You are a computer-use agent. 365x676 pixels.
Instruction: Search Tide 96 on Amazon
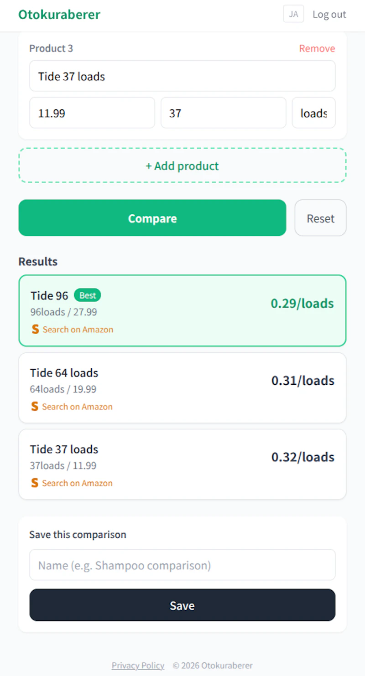[78, 329]
